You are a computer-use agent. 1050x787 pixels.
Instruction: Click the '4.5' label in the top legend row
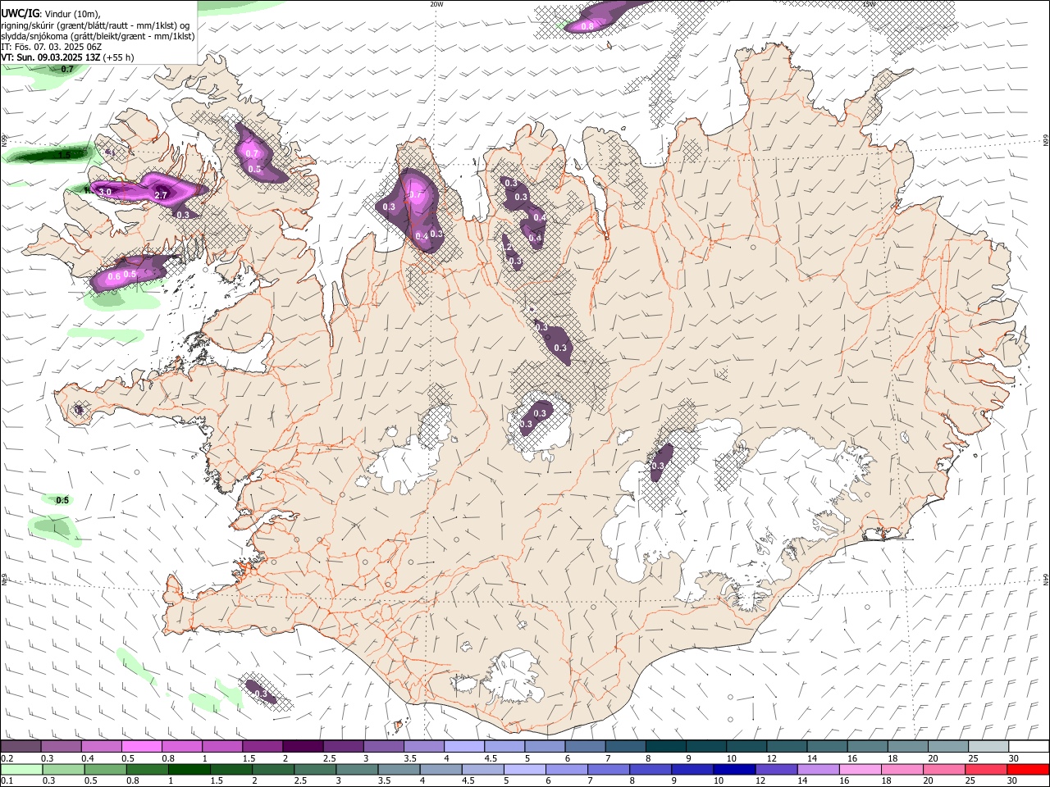coord(490,758)
